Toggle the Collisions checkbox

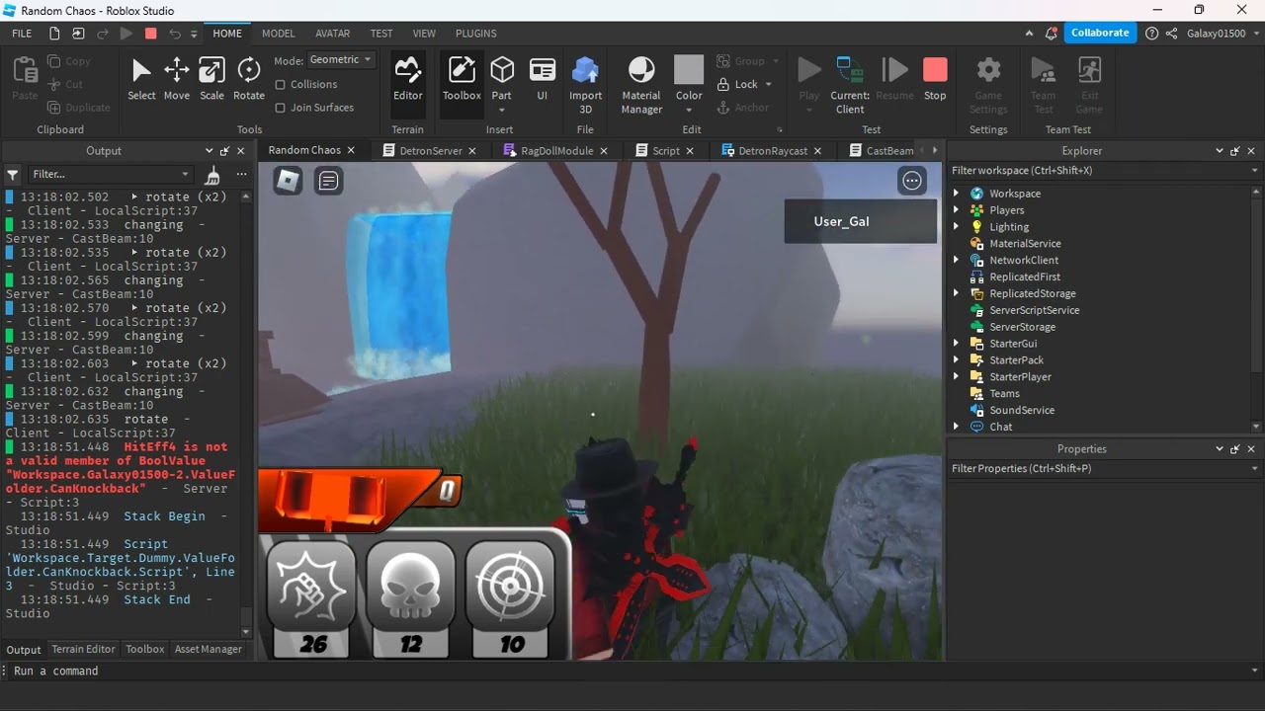click(281, 85)
